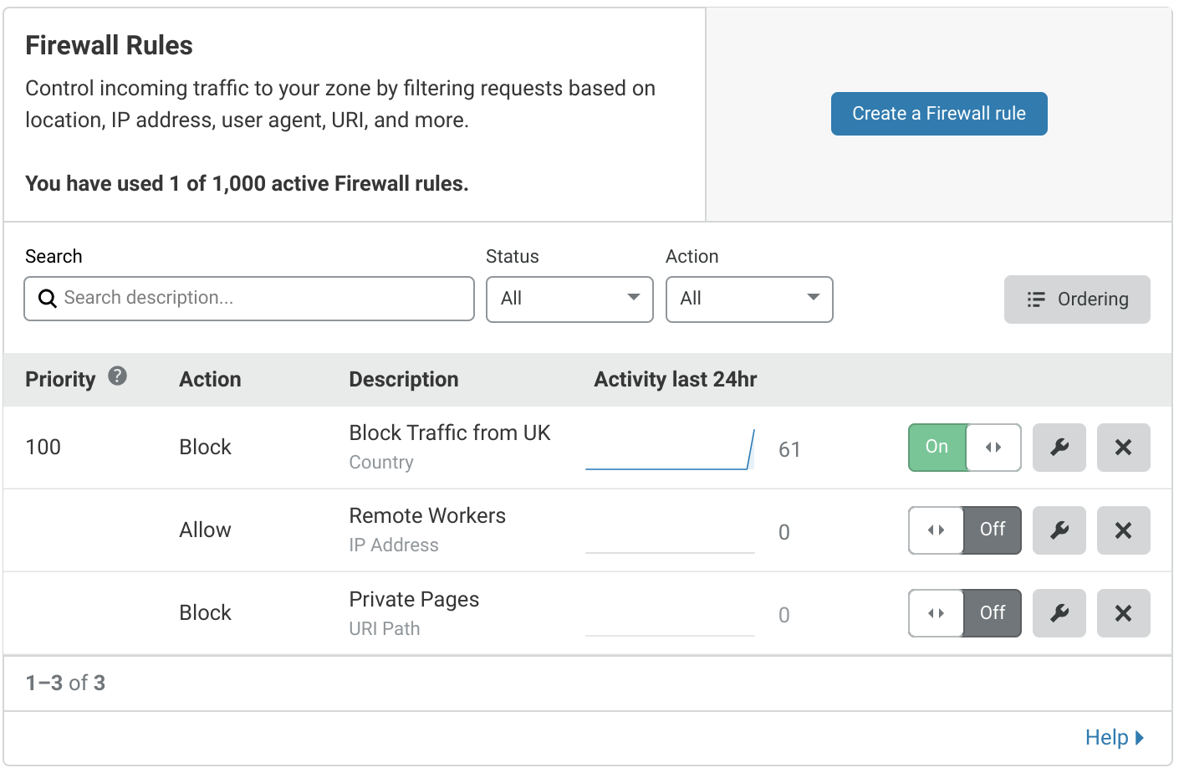The image size is (1179, 773).
Task: Click the magnifier icon in the search box
Action: click(x=47, y=298)
